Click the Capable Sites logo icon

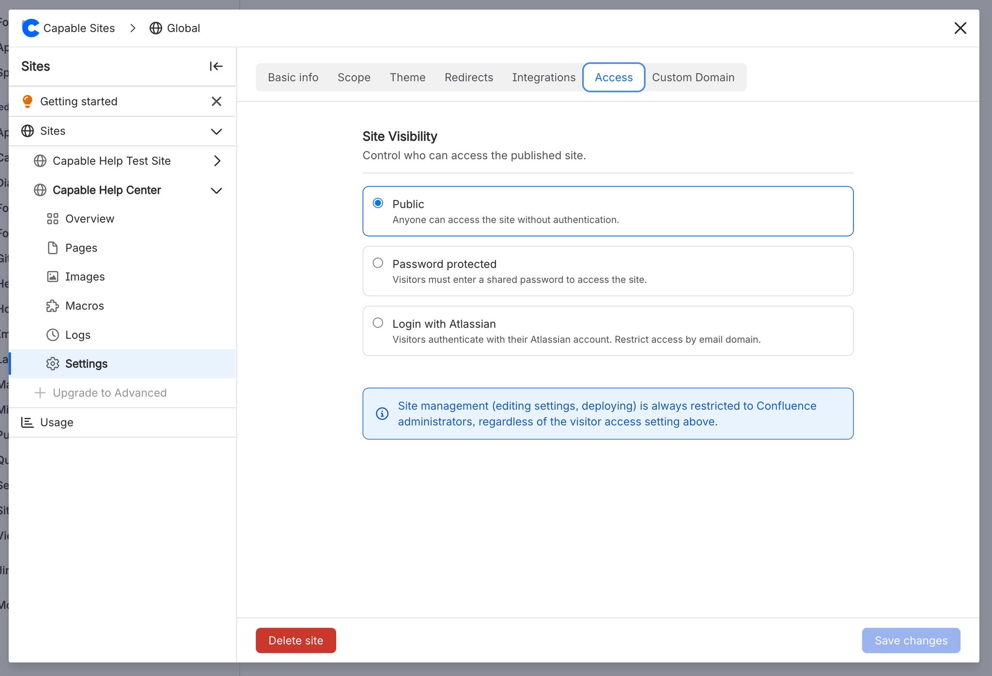31,28
